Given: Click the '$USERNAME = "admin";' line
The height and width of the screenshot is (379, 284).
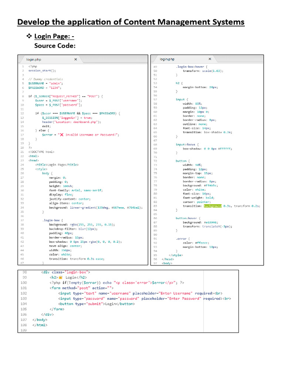Looking at the screenshot, I should [45, 83].
